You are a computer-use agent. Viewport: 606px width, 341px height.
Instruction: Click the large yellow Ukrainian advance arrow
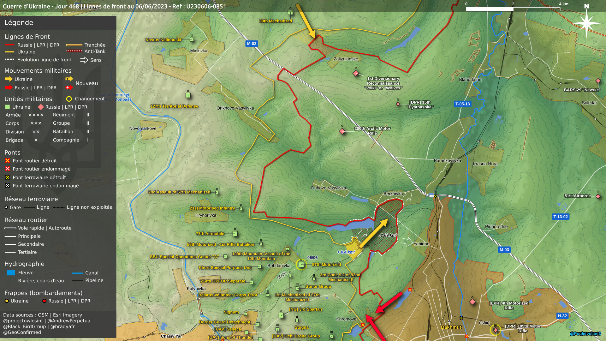[x=373, y=233]
